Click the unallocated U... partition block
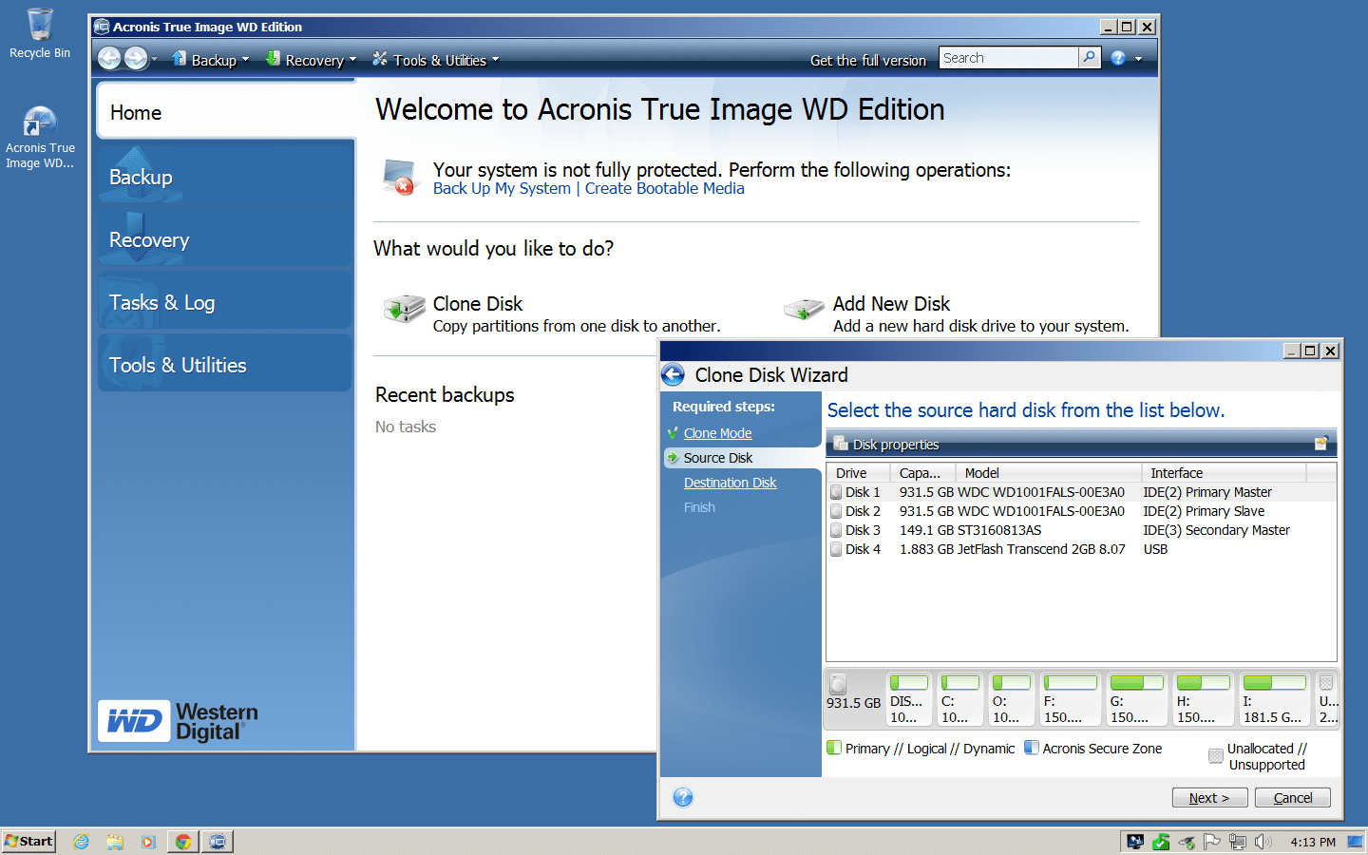 [x=1327, y=699]
